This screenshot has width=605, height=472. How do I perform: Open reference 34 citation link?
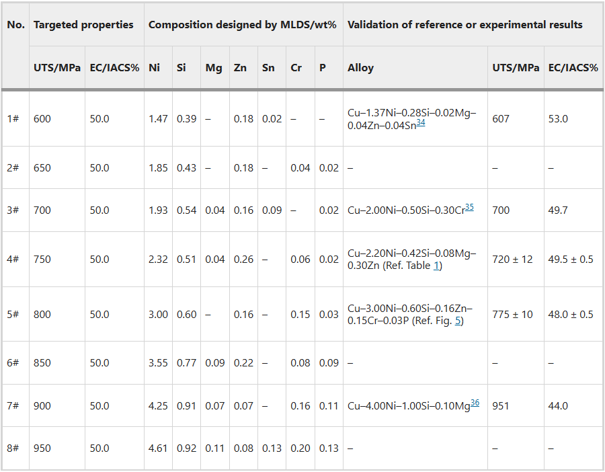tap(421, 123)
